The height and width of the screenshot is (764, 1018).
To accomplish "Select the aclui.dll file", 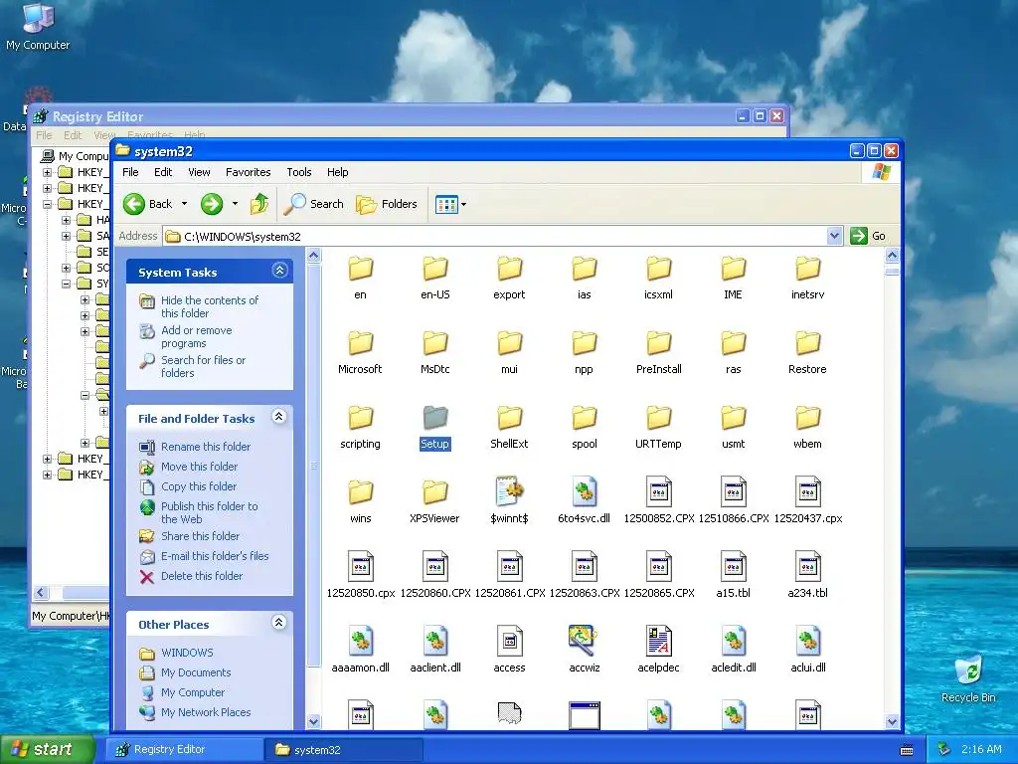I will click(807, 650).
